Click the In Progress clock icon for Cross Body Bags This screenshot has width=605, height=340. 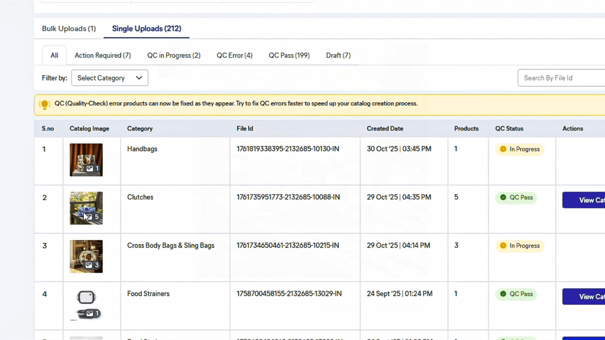(x=503, y=246)
